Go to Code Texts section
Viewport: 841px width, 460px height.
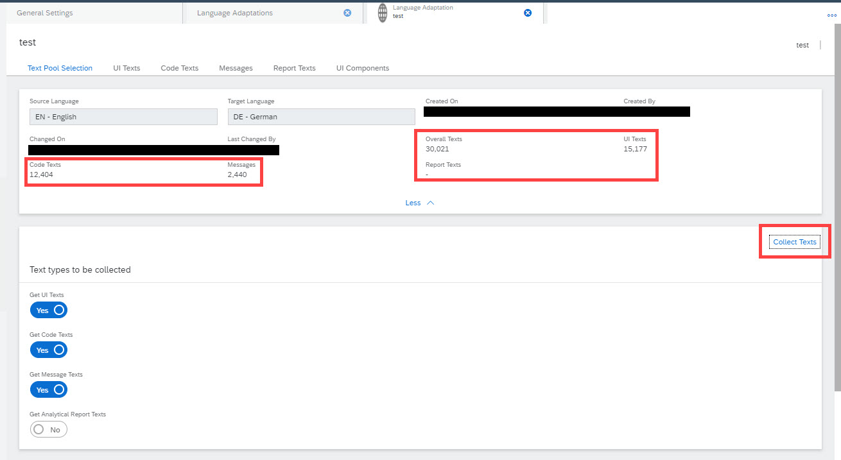180,68
